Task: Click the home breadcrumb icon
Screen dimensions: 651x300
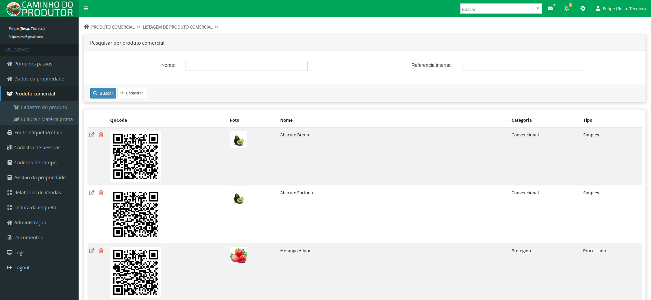Action: tap(86, 27)
